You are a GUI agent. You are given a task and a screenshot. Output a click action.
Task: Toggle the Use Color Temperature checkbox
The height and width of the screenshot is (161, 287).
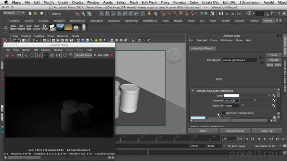click(223, 113)
